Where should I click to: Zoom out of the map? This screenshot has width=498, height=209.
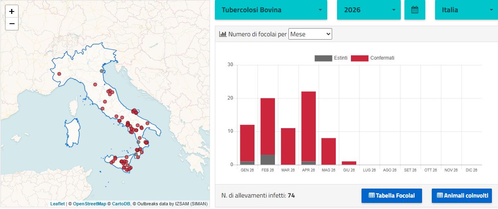click(x=12, y=24)
